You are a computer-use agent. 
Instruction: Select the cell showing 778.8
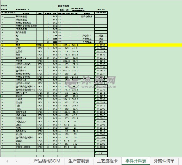click(x=67, y=54)
